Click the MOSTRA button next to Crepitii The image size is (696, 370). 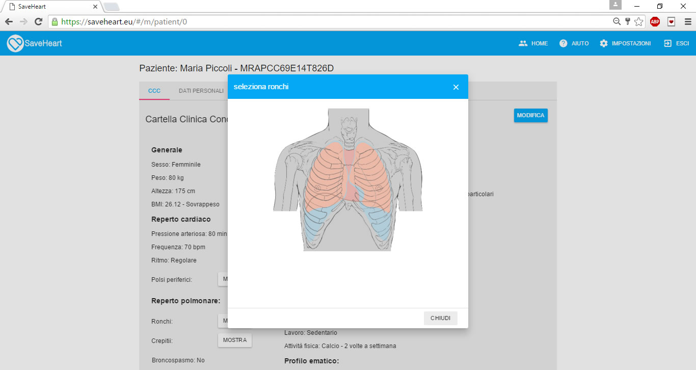pyautogui.click(x=235, y=340)
